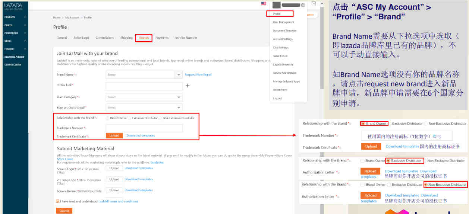The image size is (469, 214).
Task: Open the Your products to sell dropdown
Action: 144,108
